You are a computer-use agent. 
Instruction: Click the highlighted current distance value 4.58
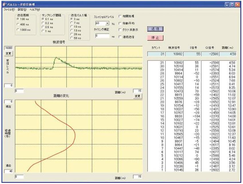[x=228, y=54]
